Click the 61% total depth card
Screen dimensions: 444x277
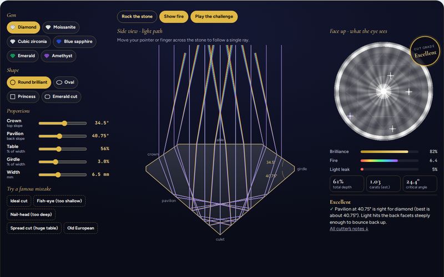[346, 184]
